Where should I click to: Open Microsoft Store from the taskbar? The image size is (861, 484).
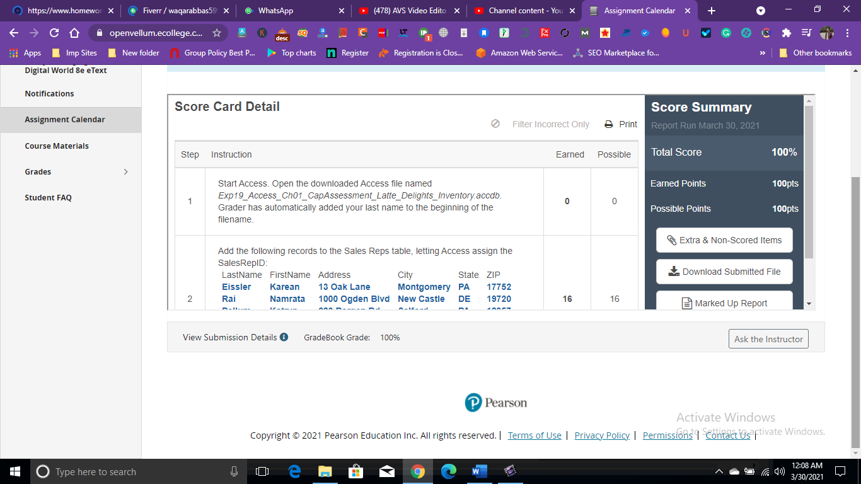(355, 471)
